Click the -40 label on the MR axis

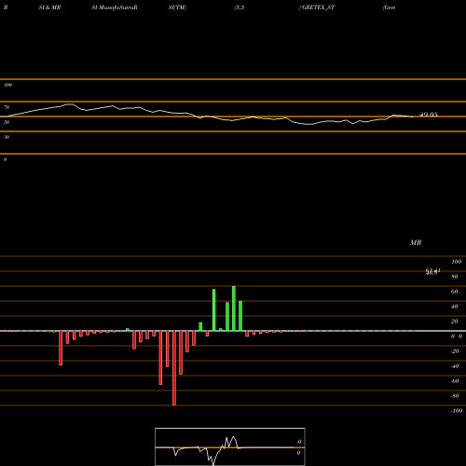455,366
